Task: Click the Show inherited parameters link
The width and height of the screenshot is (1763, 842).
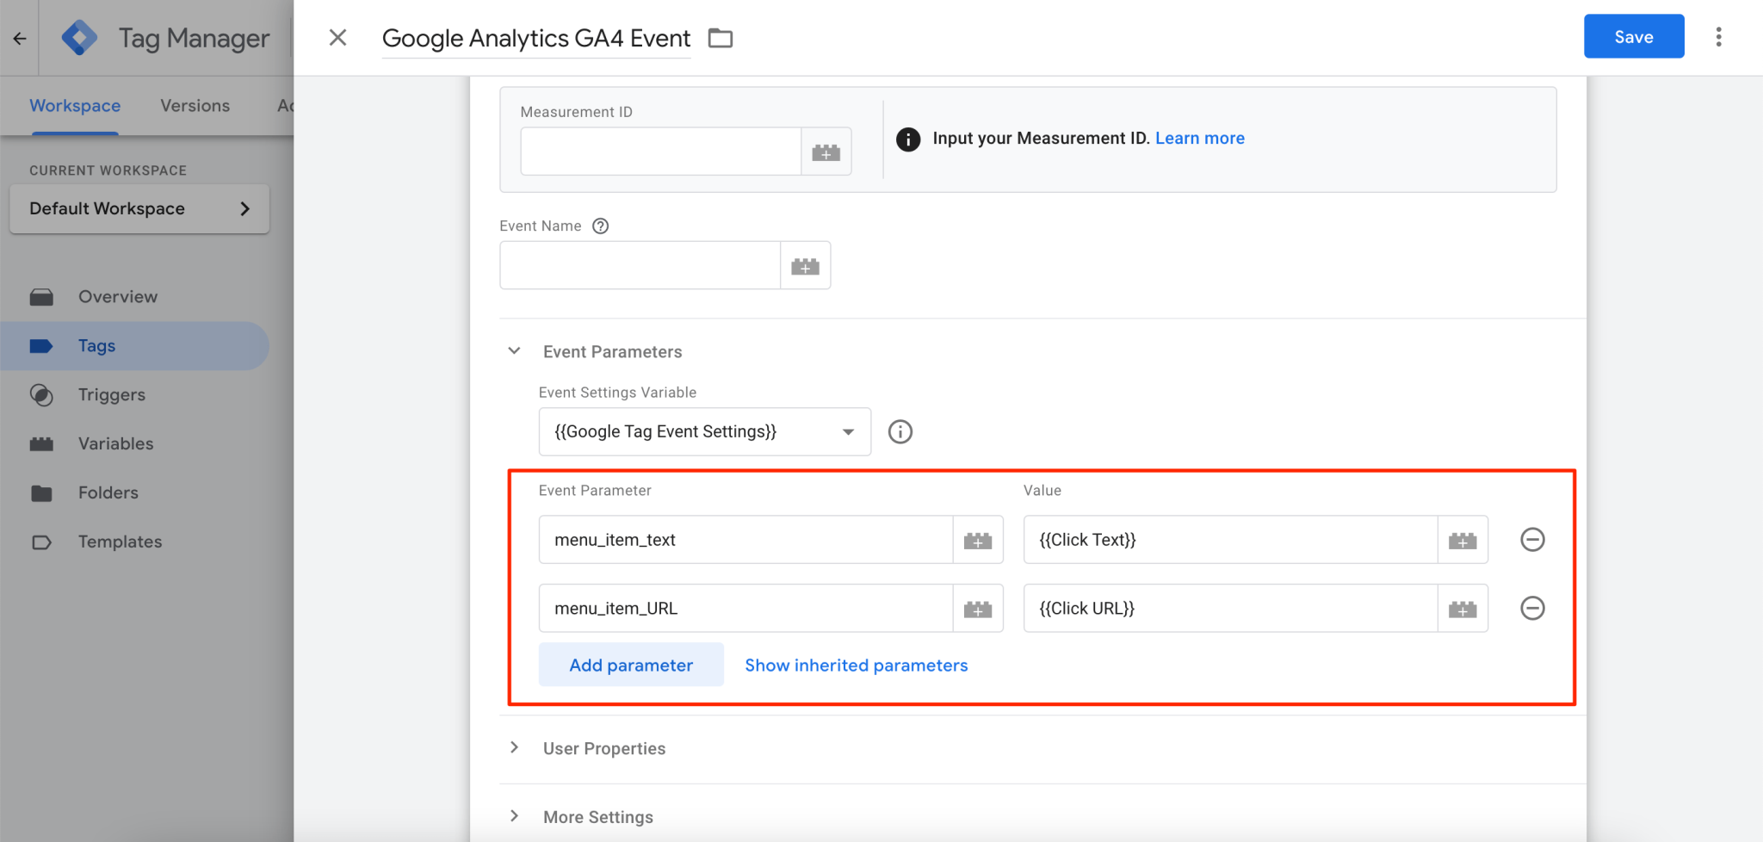Action: pos(855,665)
